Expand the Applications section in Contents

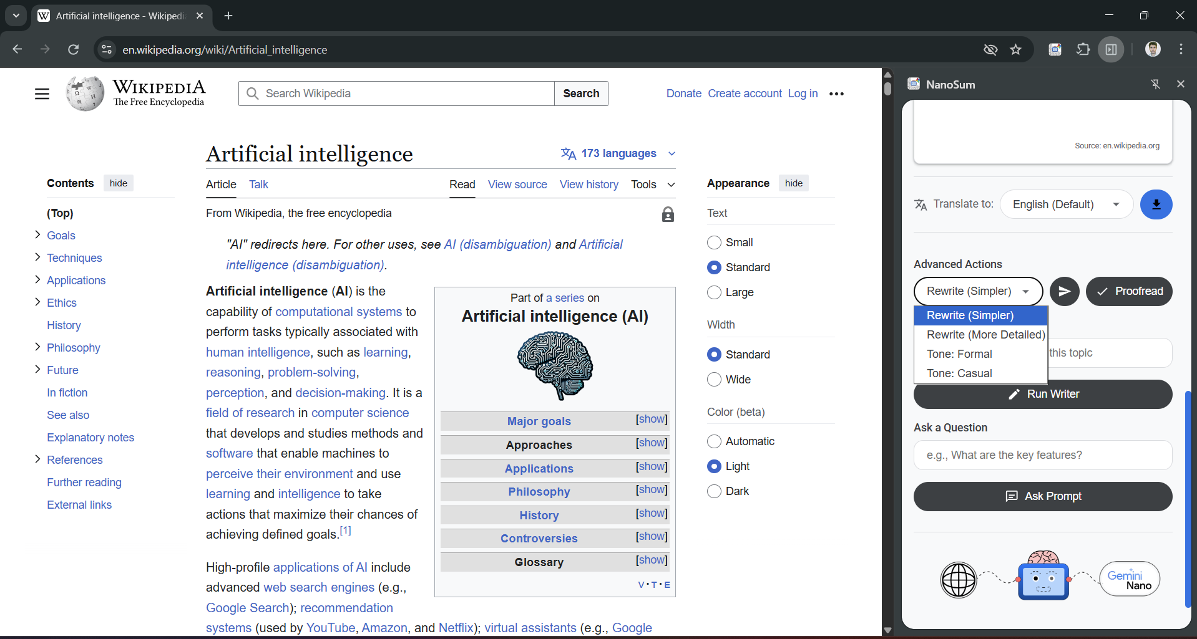pos(37,280)
